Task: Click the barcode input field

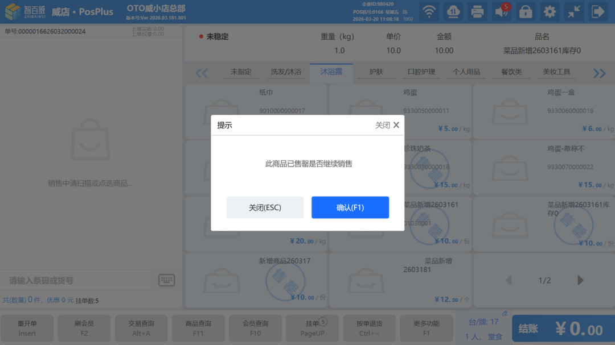Action: tap(76, 280)
